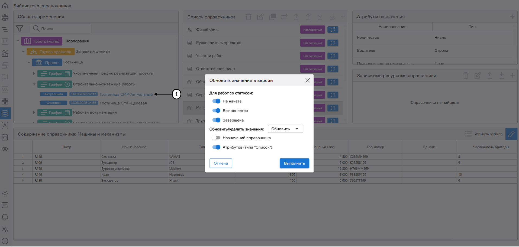Disable the 'Завершена' status switch
This screenshot has width=519, height=247.
pyautogui.click(x=216, y=120)
